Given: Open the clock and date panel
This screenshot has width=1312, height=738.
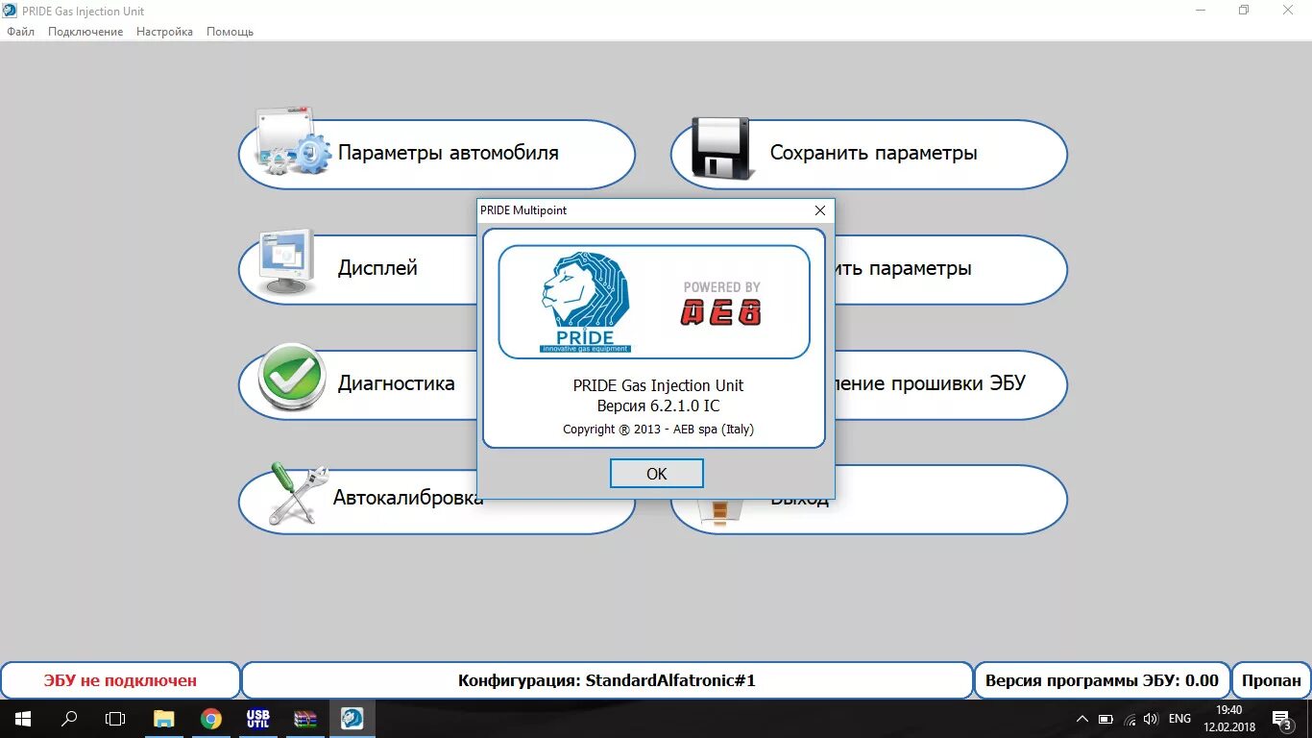Looking at the screenshot, I should [1229, 719].
